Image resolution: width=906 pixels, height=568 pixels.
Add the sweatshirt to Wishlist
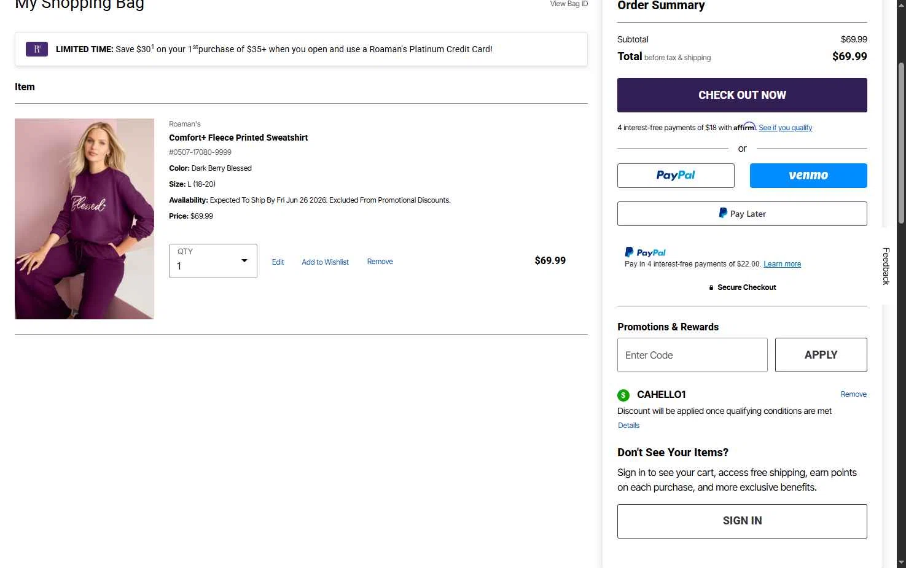[325, 262]
